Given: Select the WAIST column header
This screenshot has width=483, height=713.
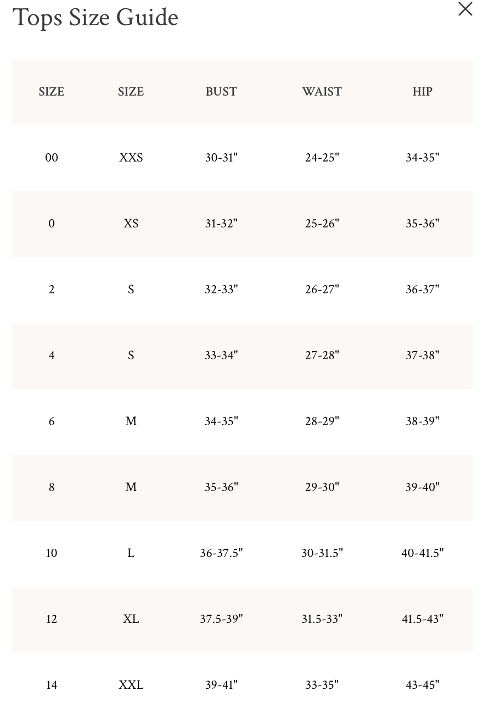Looking at the screenshot, I should coord(322,92).
